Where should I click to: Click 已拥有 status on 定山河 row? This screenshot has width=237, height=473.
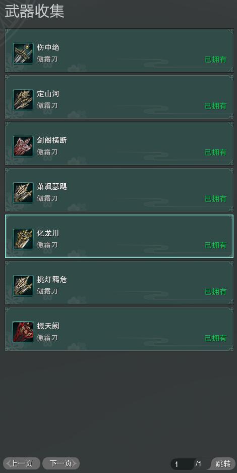[216, 106]
